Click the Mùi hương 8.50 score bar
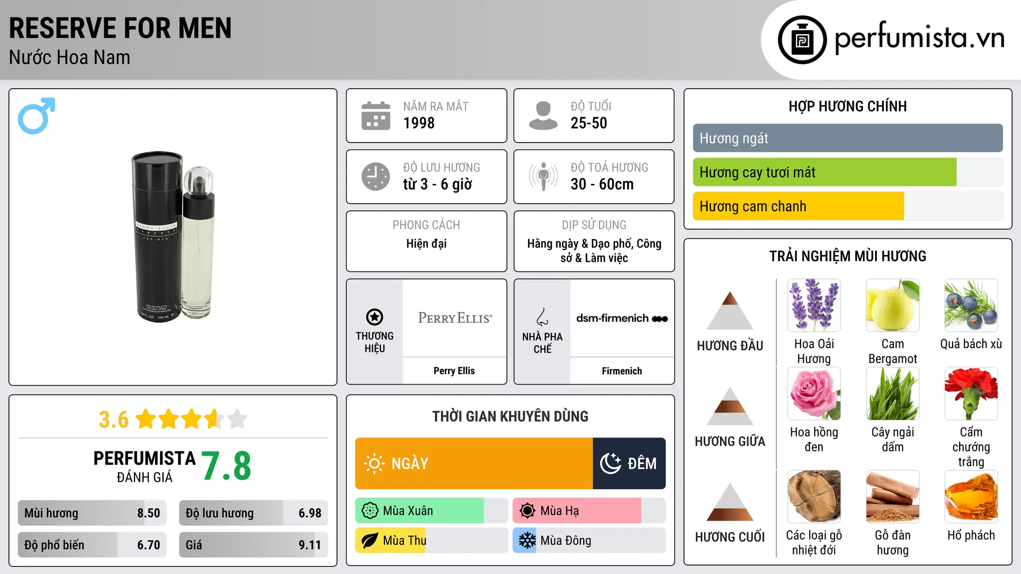The height and width of the screenshot is (574, 1021). point(92,513)
